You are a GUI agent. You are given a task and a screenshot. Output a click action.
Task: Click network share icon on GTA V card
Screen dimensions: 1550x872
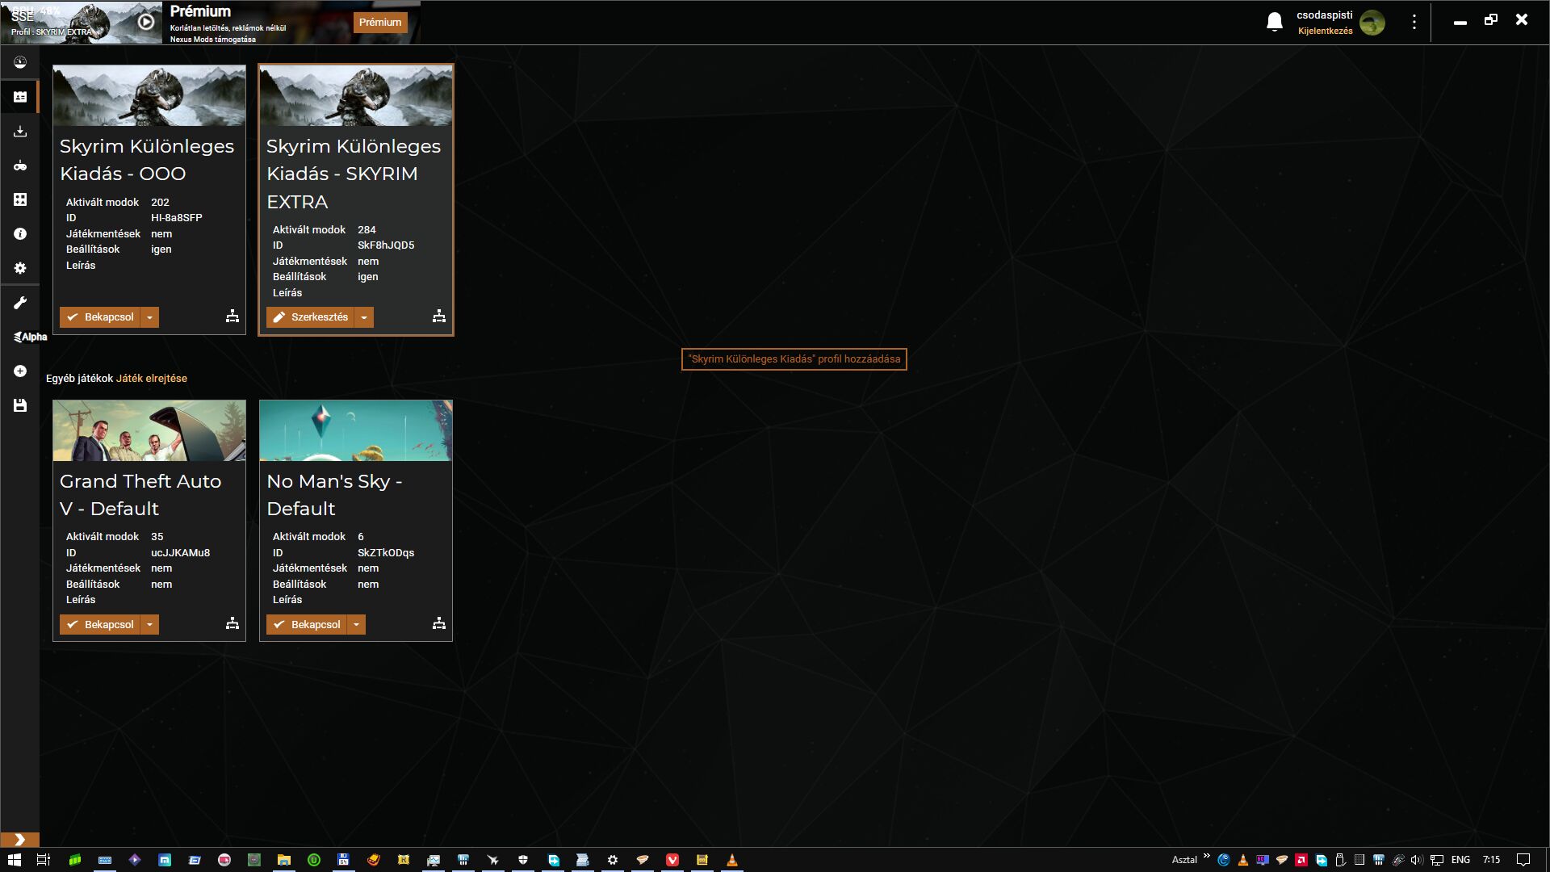232,623
